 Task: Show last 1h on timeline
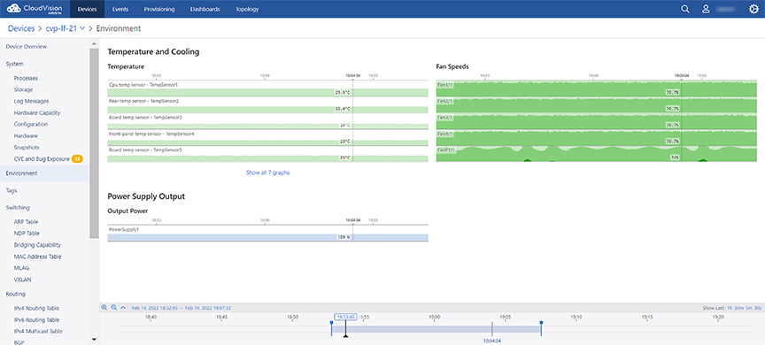pos(730,308)
